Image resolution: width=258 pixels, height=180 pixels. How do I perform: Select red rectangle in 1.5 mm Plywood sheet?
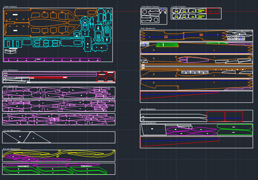click(x=213, y=11)
